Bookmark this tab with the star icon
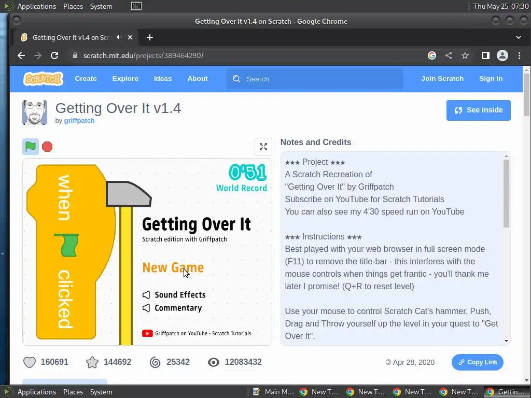 [x=465, y=55]
